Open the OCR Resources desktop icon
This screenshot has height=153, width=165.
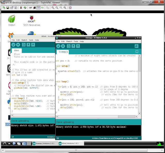click(32, 21)
